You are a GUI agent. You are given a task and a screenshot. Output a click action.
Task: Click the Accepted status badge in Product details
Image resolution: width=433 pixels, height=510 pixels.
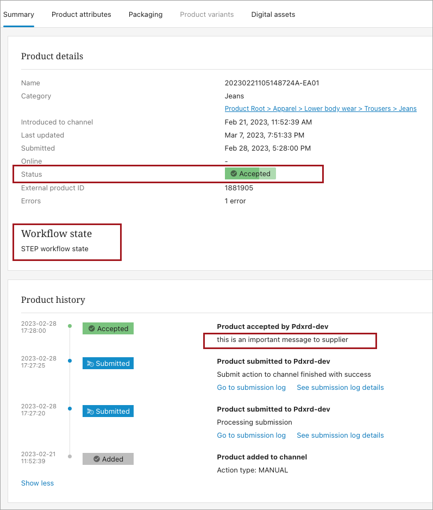250,173
